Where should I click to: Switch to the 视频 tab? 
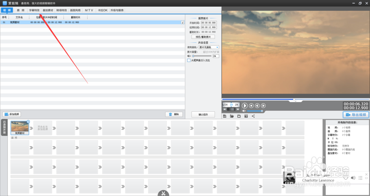[7, 10]
